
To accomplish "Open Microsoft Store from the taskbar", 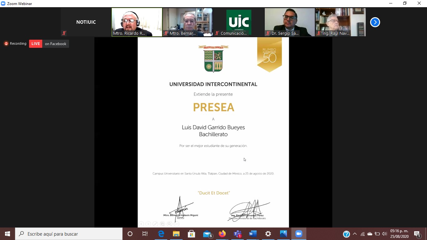I will click(192, 234).
